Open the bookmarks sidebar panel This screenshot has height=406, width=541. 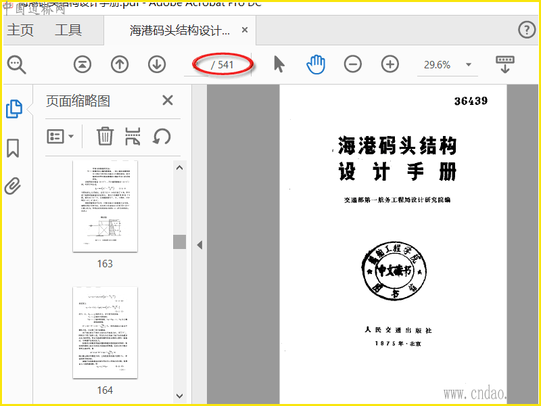(13, 148)
